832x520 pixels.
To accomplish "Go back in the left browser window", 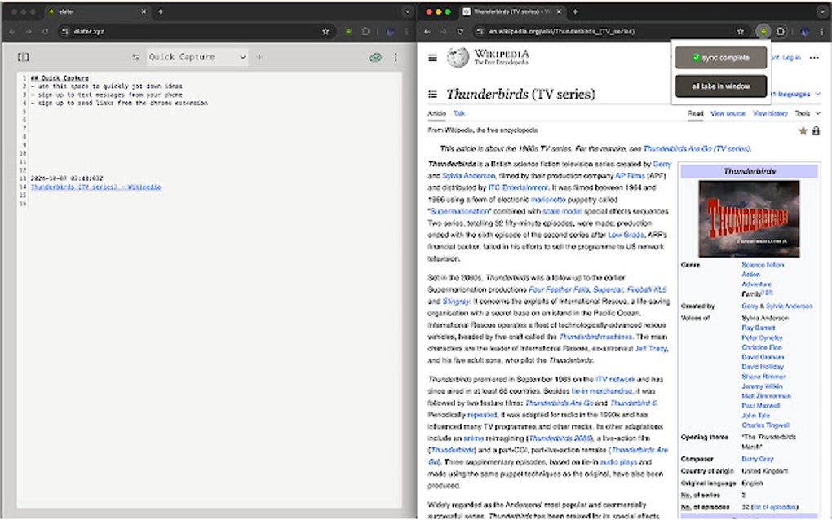I will [x=12, y=31].
